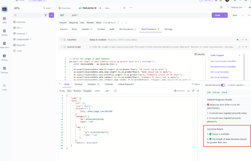Insert Get Local Variables snippet
Screen dimensions: 251x161
coord(220,72)
